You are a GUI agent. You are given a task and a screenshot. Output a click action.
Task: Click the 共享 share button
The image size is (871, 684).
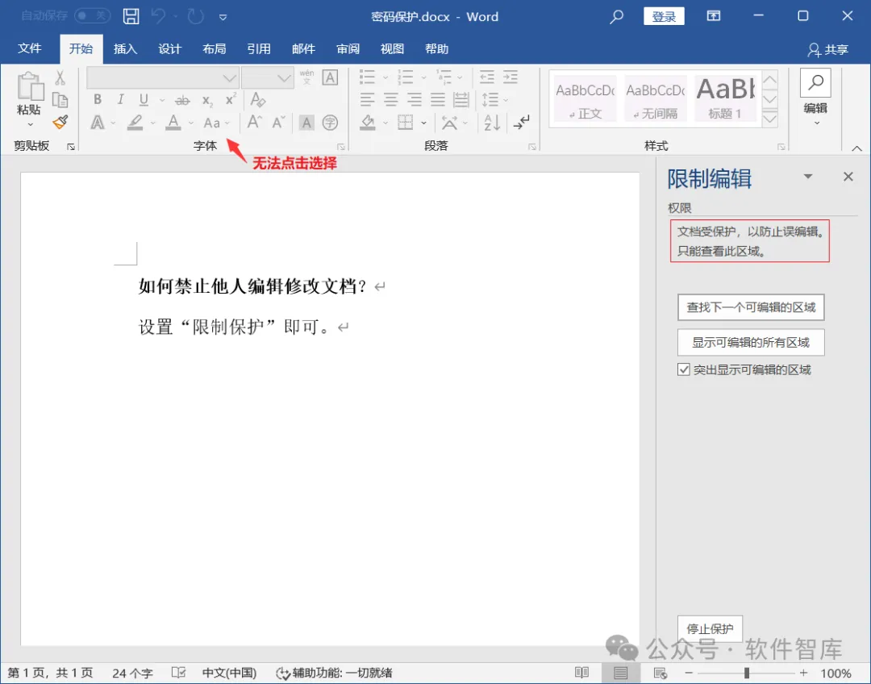coord(827,50)
